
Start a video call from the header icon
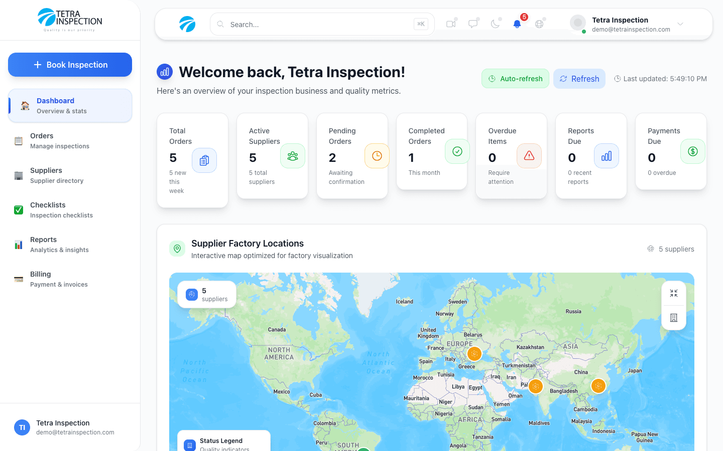click(x=450, y=24)
